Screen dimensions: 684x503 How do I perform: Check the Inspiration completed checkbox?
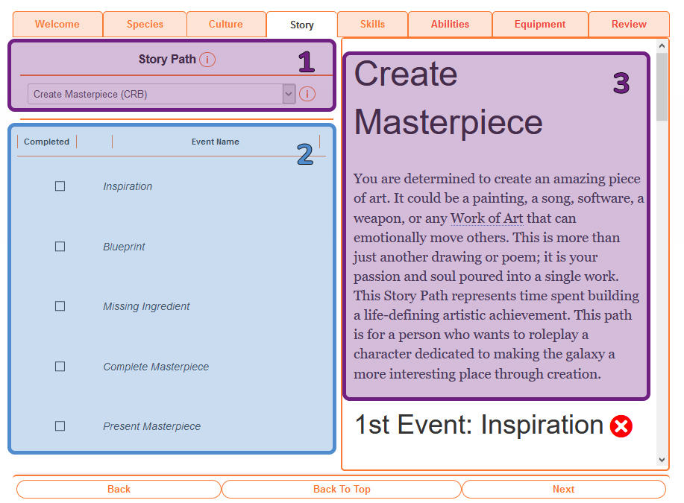coord(60,186)
